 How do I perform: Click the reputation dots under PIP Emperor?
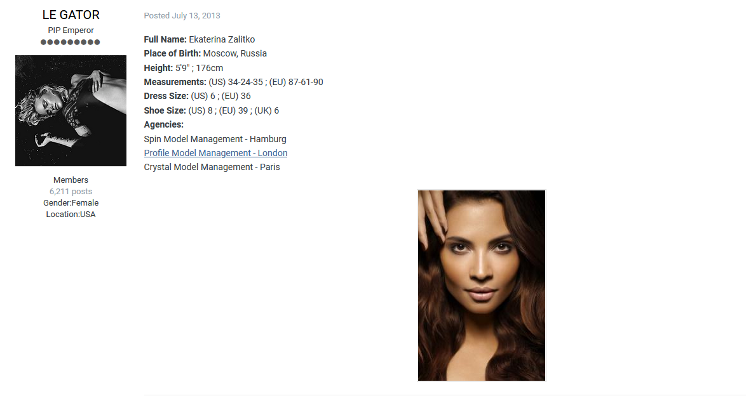click(71, 42)
